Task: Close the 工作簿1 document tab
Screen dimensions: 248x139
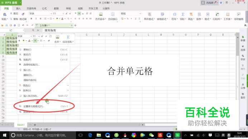Action: 72,25
